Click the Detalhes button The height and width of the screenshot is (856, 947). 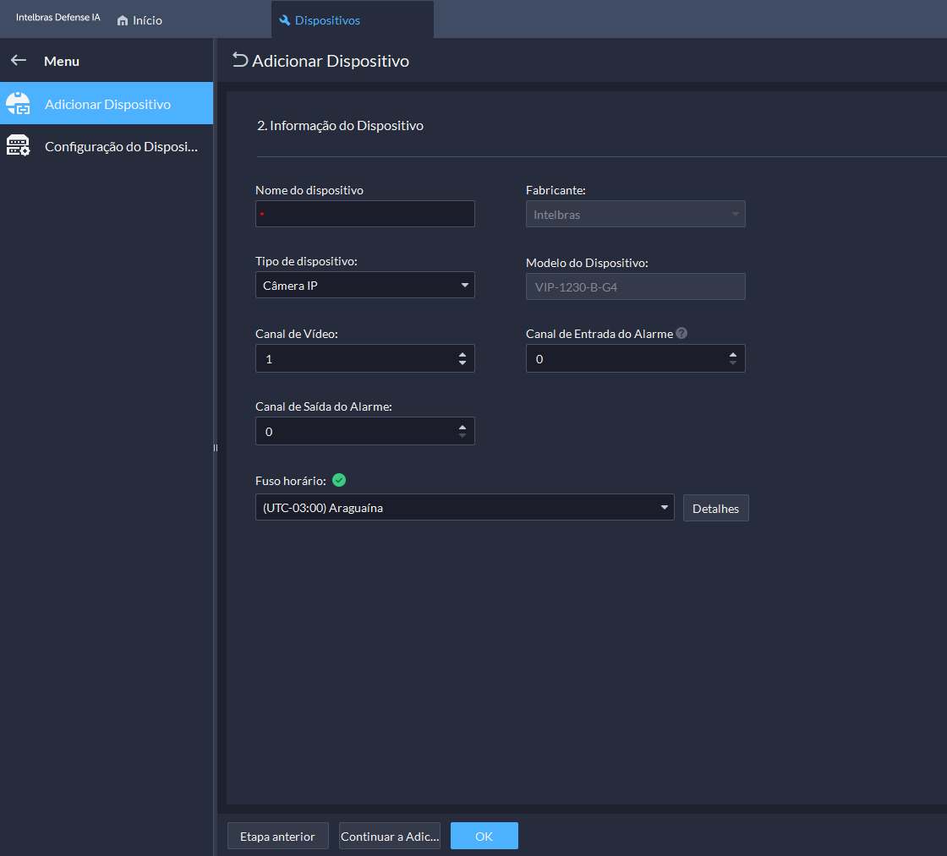pos(715,508)
